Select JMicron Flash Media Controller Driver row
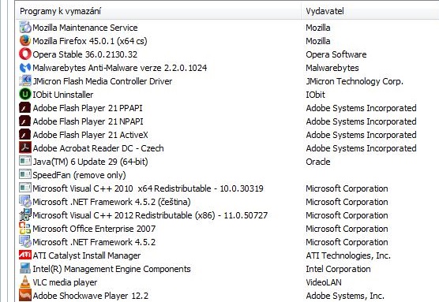Viewport: 439px width, 302px height. tap(227, 81)
